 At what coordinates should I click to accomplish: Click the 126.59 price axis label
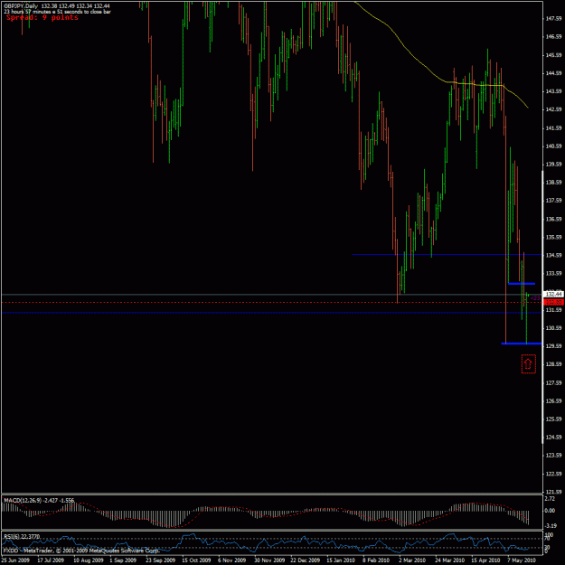pos(554,400)
